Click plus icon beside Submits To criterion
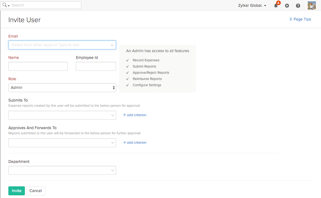Screen dimensions: 321x198 [x=124, y=115]
